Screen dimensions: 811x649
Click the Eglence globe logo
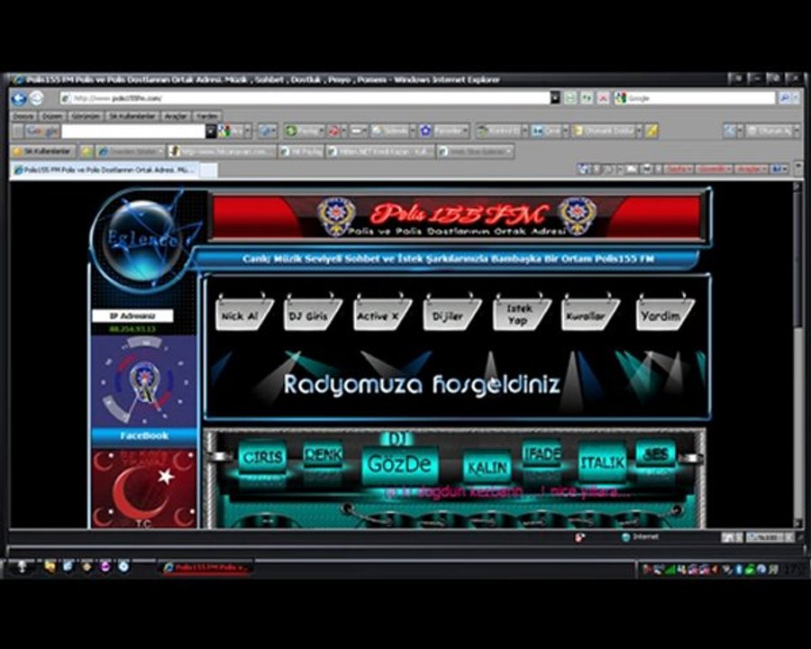coord(142,239)
